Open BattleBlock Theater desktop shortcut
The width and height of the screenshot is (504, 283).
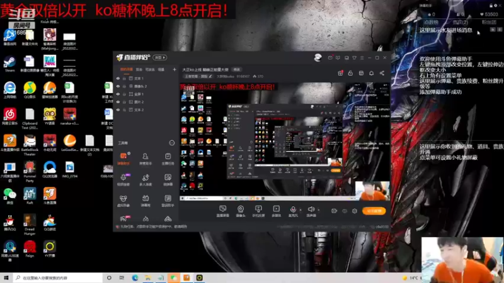click(30, 145)
